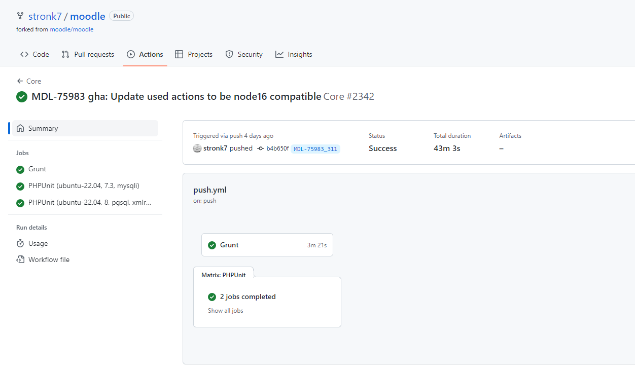Click the commit icon before b4b650f
Screen dimensions: 635x372
point(261,148)
